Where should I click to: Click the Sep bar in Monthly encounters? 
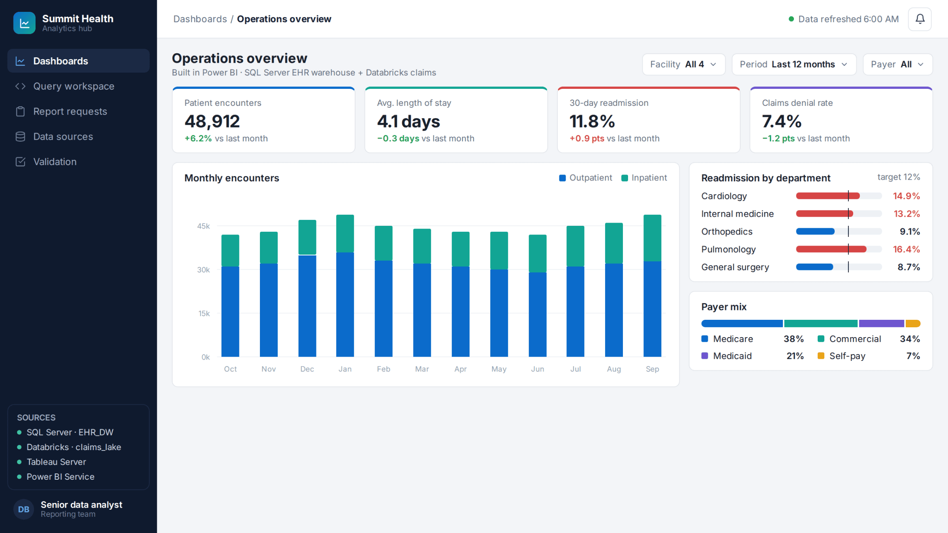pyautogui.click(x=652, y=286)
